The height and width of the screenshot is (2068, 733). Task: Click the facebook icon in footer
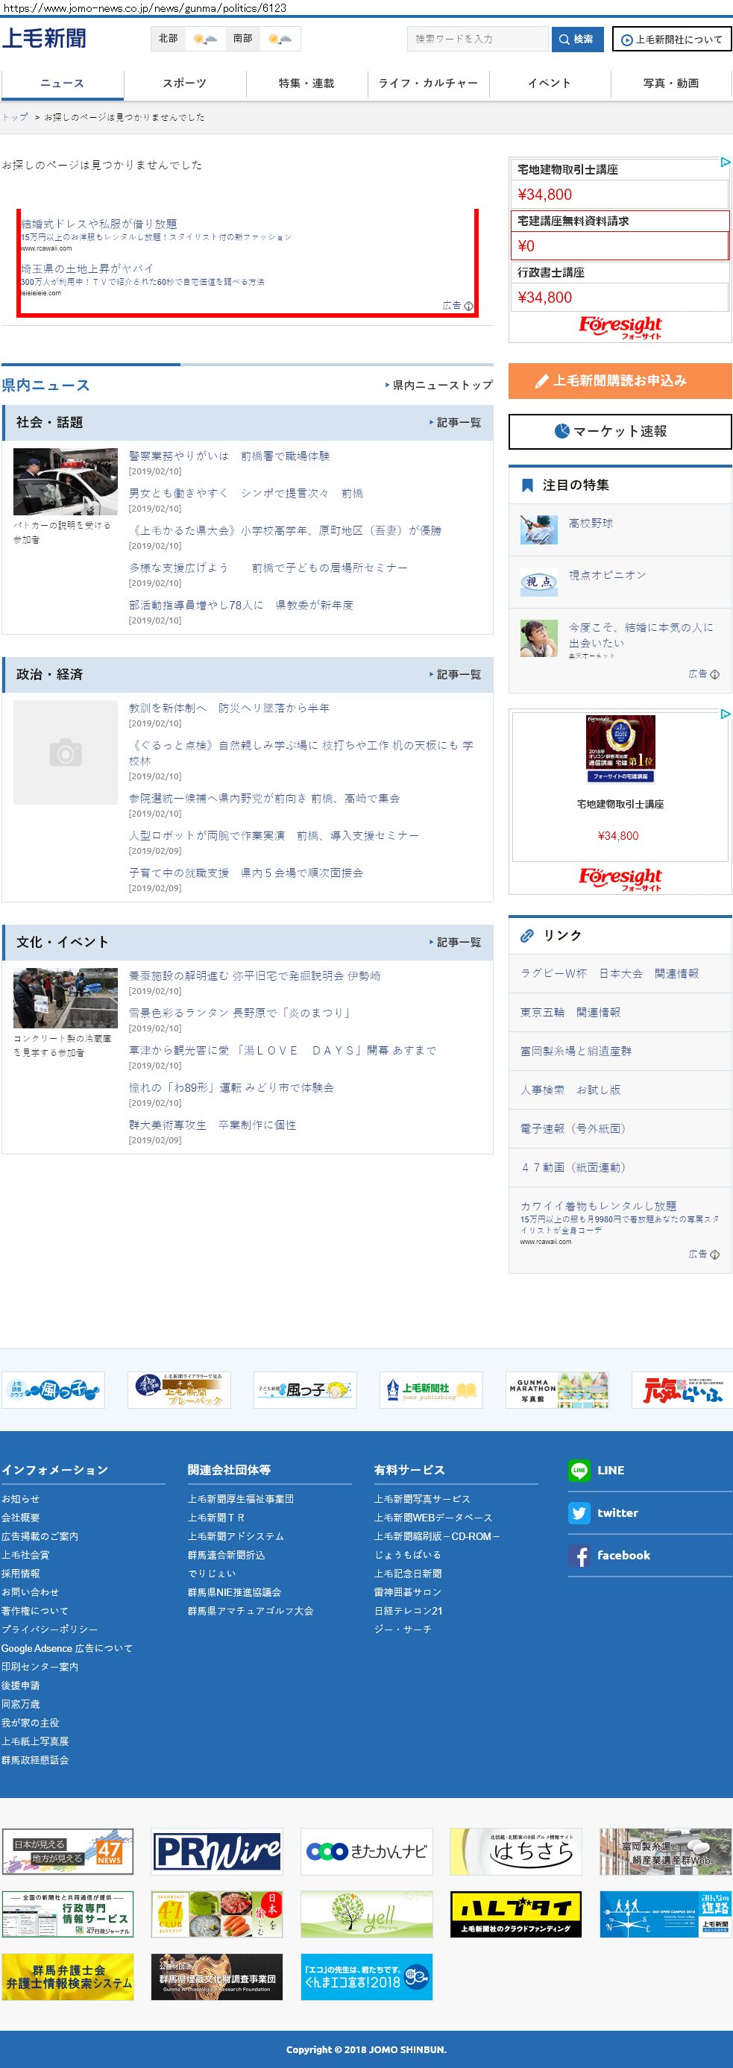coord(579,1555)
